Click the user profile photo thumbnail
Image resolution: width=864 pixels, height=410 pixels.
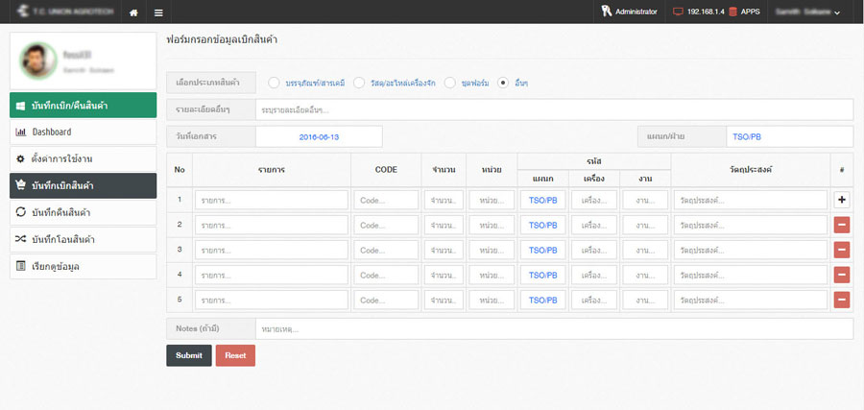point(38,61)
